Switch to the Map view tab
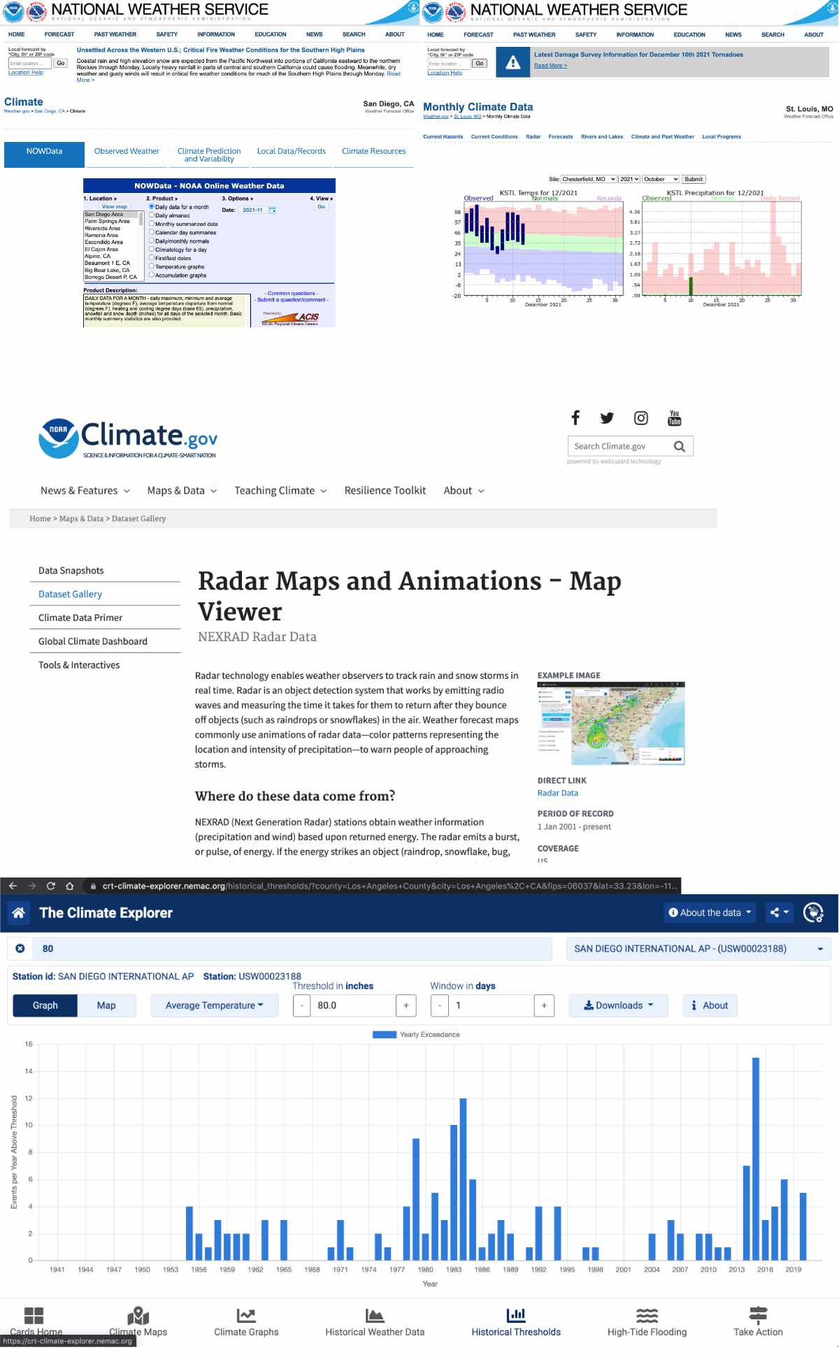Viewport: 839px width, 1355px height. [x=106, y=1005]
